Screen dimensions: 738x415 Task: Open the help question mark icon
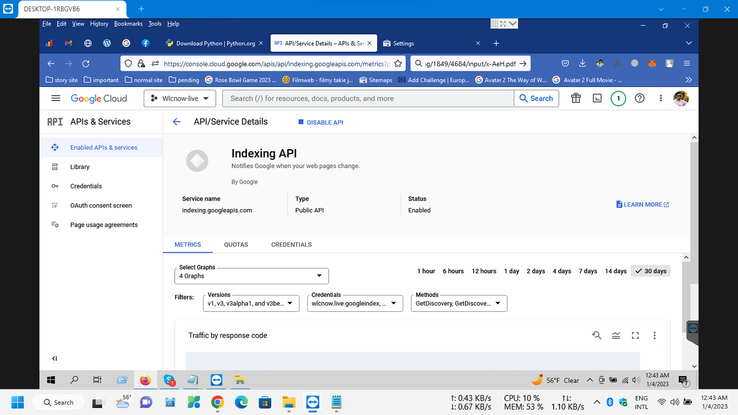pos(640,98)
